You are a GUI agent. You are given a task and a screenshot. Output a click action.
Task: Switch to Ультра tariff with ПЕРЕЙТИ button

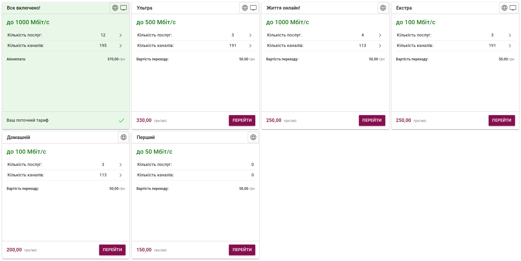click(242, 120)
